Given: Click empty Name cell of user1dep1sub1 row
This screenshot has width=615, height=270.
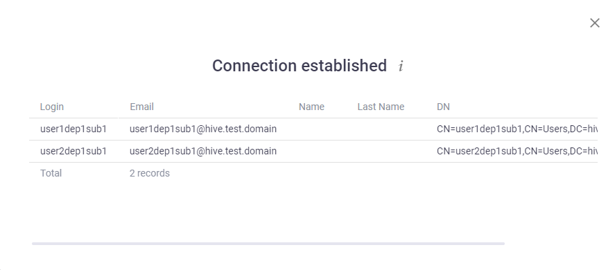Looking at the screenshot, I should click(x=321, y=129).
